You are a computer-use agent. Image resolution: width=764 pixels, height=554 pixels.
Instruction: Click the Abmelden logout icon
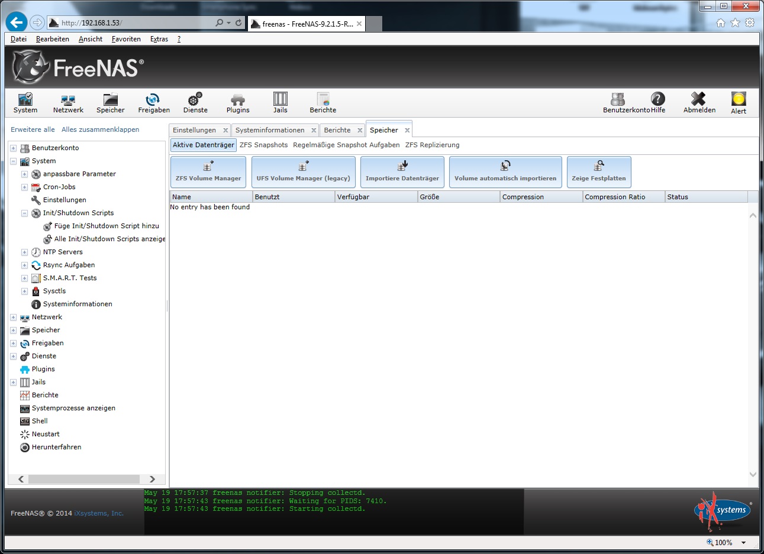(x=699, y=103)
